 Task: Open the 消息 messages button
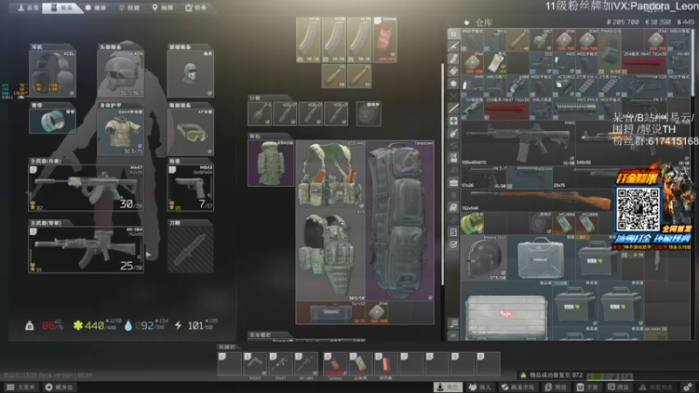tap(618, 387)
